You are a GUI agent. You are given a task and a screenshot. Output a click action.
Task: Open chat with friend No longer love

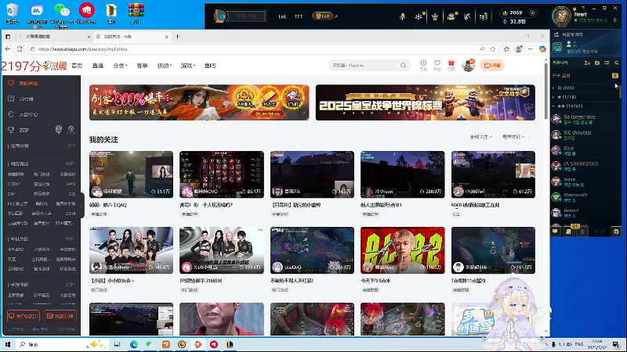click(x=585, y=119)
